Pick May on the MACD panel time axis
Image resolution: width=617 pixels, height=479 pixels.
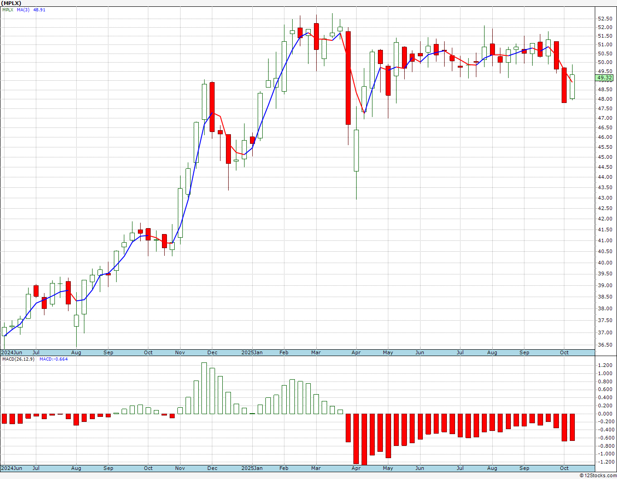tap(388, 468)
